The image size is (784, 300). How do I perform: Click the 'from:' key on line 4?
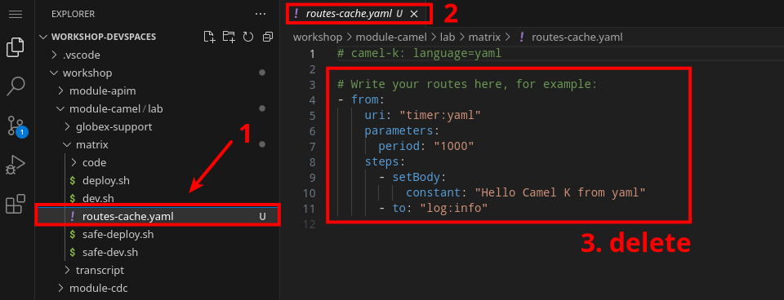pyautogui.click(x=367, y=99)
